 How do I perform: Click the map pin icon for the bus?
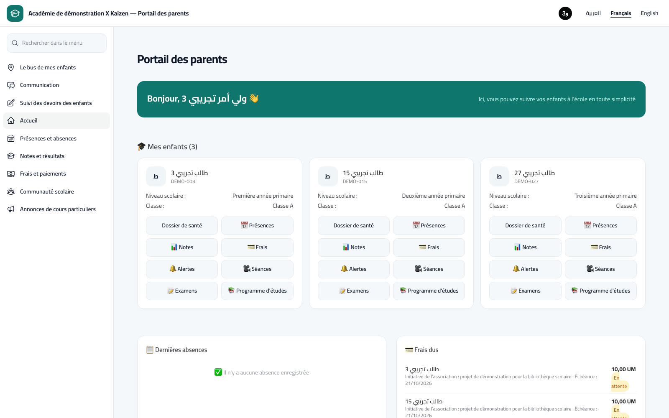pyautogui.click(x=11, y=67)
